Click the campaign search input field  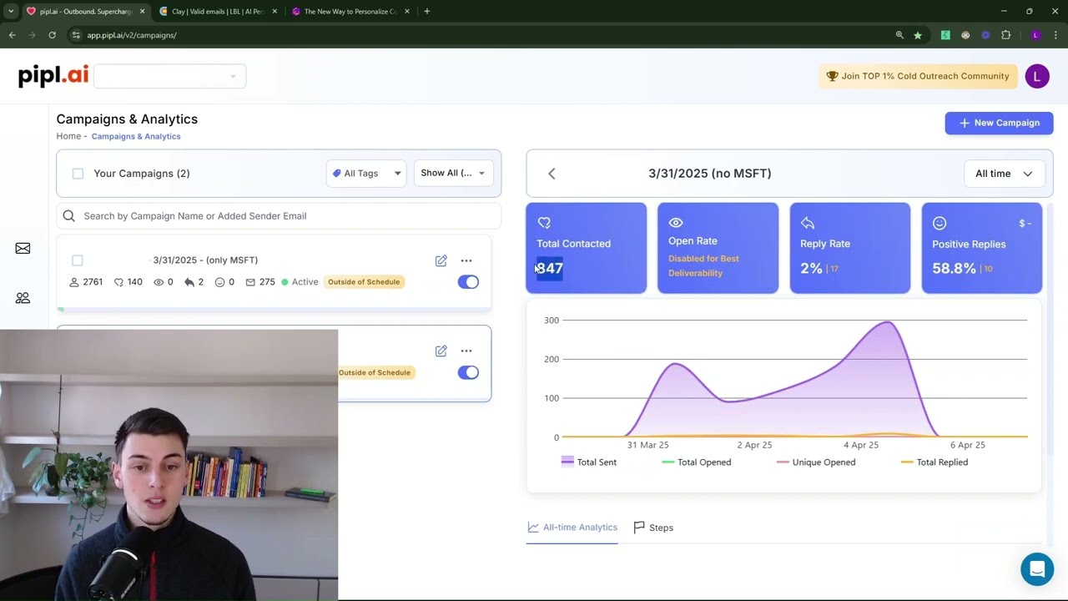[279, 216]
